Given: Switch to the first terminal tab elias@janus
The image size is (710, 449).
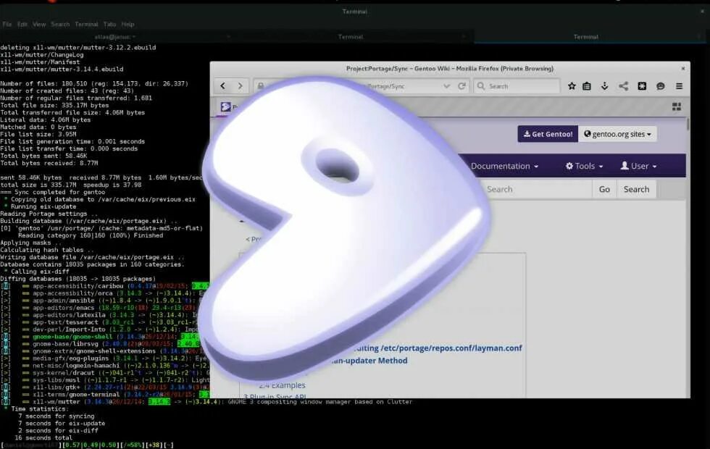Looking at the screenshot, I should (115, 37).
